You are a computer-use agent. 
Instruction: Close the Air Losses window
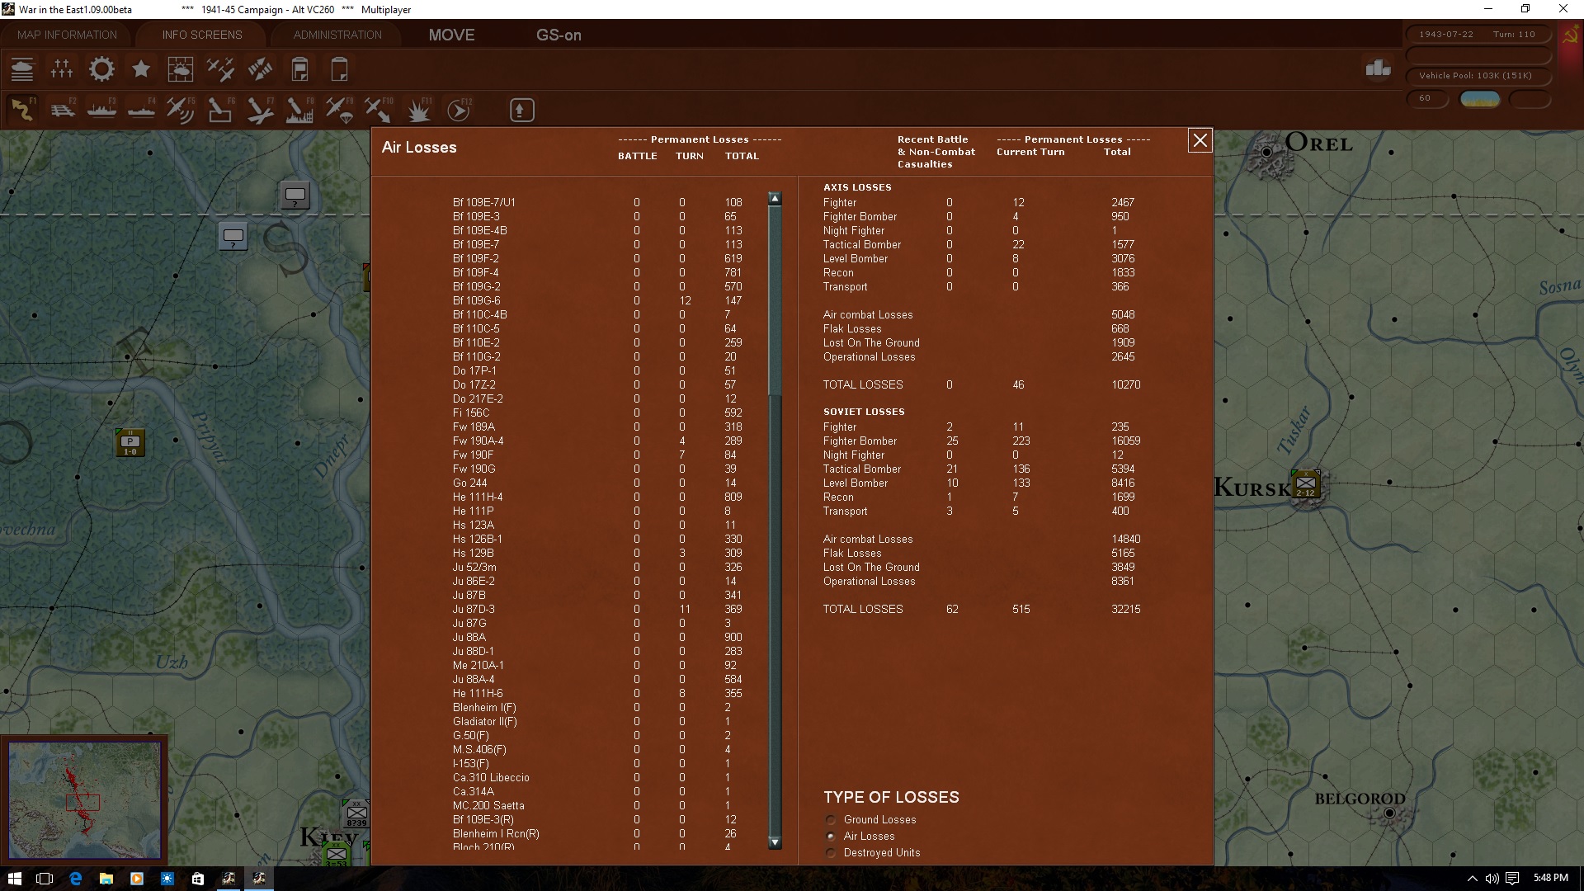coord(1200,141)
